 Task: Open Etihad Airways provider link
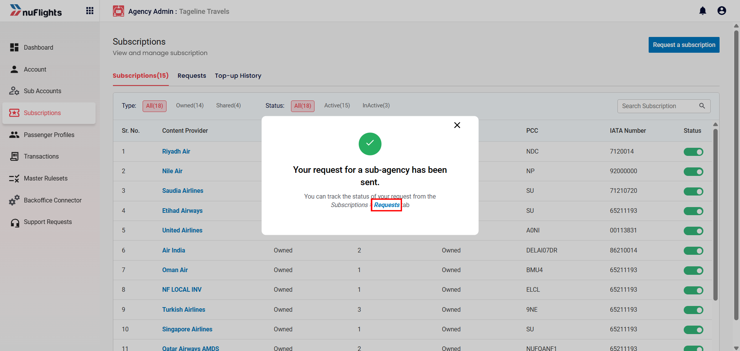click(x=182, y=211)
